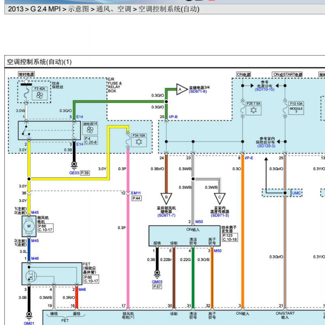
Task: Click the 0.3O wire label
Action: coord(237,169)
